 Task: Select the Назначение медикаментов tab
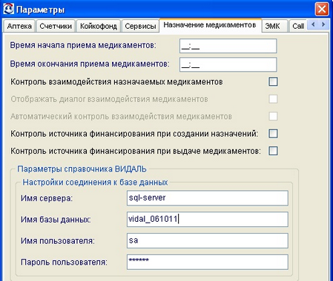click(x=210, y=25)
